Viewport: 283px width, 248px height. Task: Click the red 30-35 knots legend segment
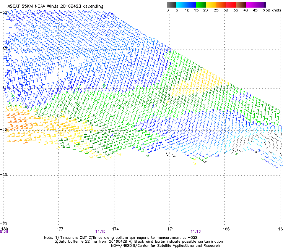coord(231,5)
